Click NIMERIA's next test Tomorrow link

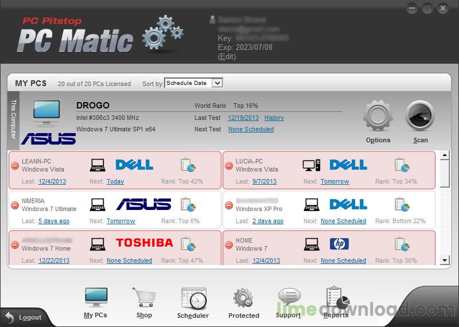(120, 221)
